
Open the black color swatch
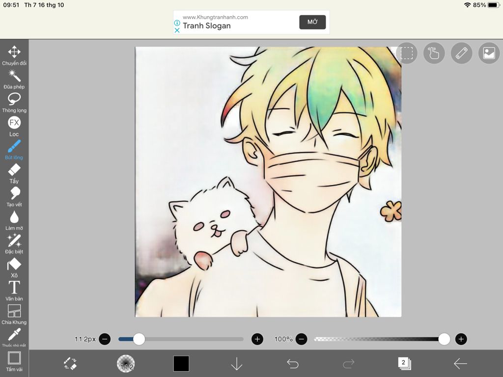[x=181, y=364]
